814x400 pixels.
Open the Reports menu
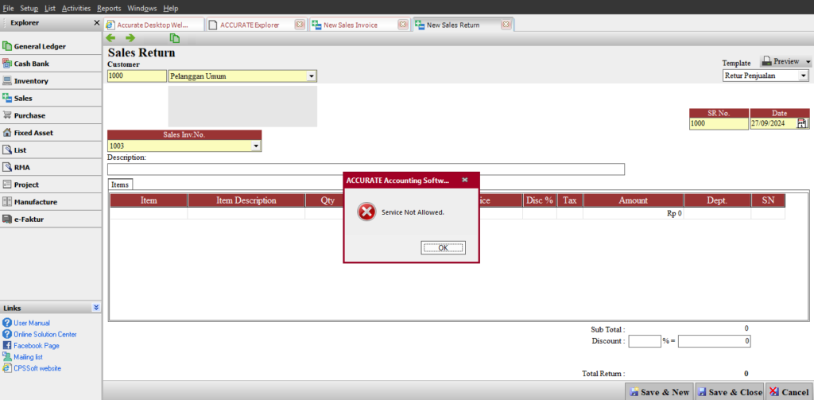pyautogui.click(x=109, y=8)
